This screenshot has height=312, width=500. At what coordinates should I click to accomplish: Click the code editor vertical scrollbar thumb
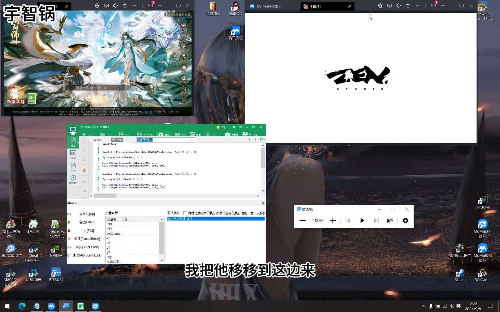click(x=263, y=158)
